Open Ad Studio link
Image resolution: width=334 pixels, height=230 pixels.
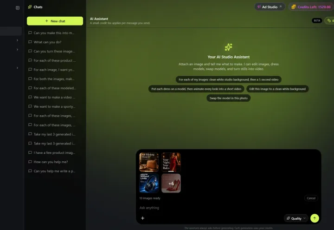[x=270, y=7]
